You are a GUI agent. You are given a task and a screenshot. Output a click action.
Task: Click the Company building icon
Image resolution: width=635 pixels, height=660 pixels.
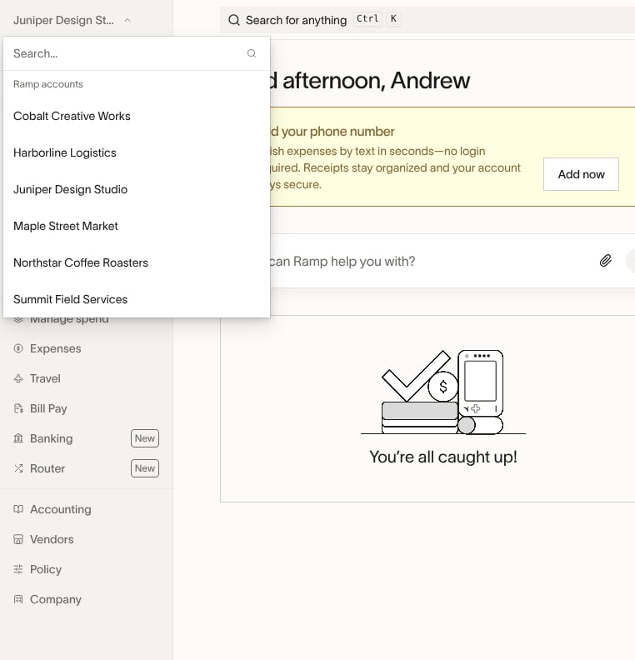18,599
